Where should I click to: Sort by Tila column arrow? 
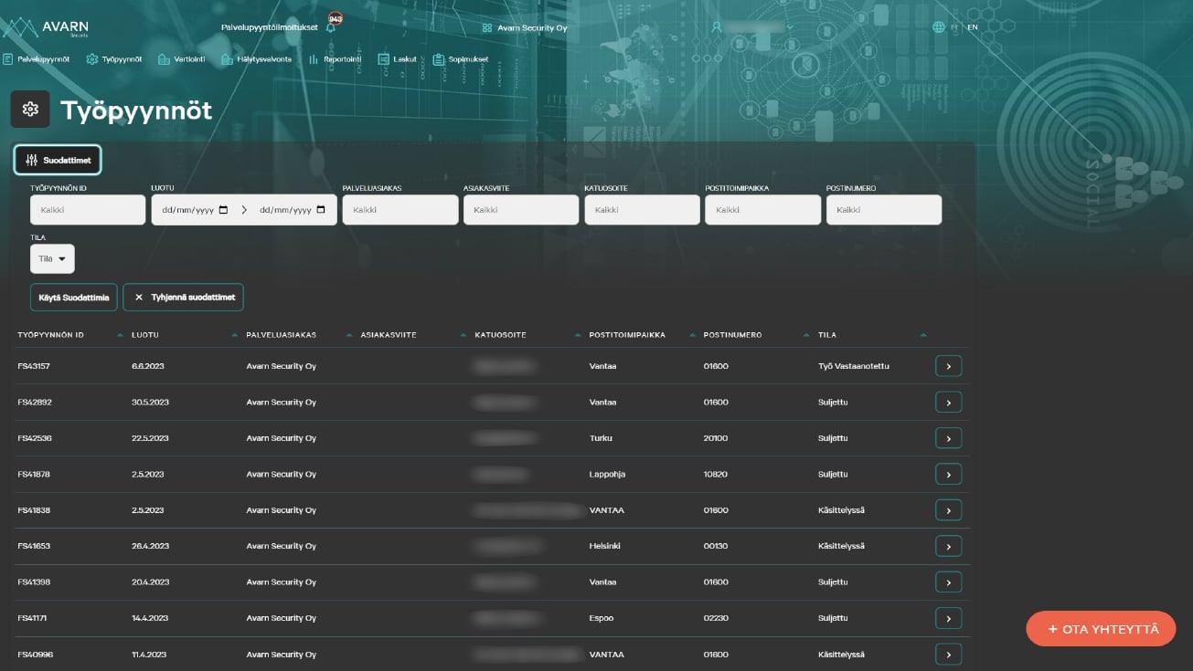(923, 335)
